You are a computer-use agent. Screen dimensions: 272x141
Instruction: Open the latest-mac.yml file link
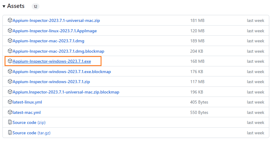(26, 112)
